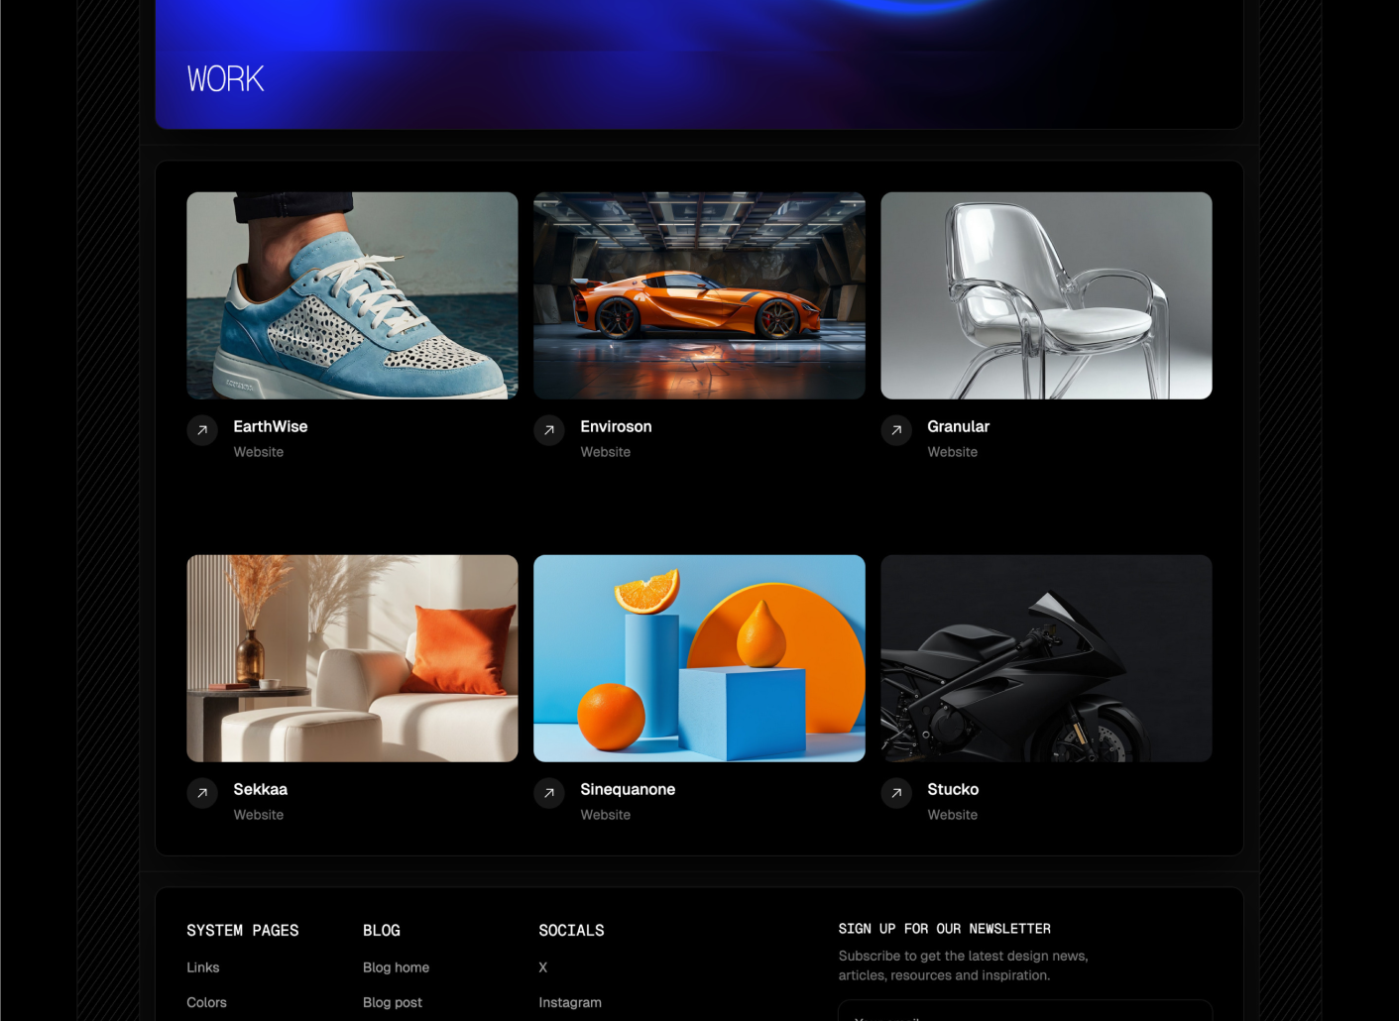Navigate to Blog home

tap(396, 967)
